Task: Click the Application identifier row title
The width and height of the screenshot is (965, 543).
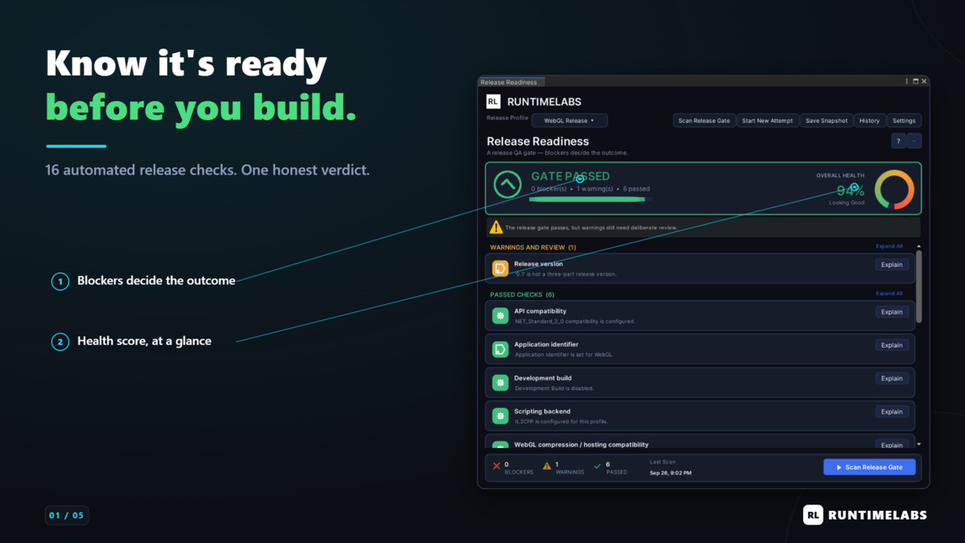Action: [x=546, y=344]
